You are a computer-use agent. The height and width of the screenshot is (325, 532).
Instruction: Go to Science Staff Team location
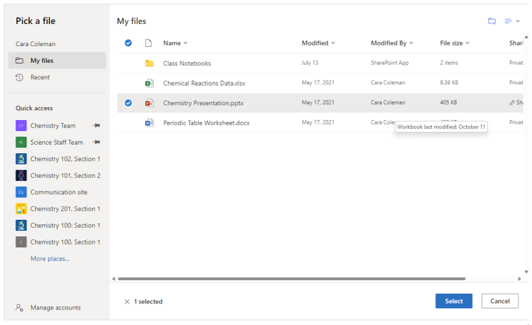coord(56,142)
